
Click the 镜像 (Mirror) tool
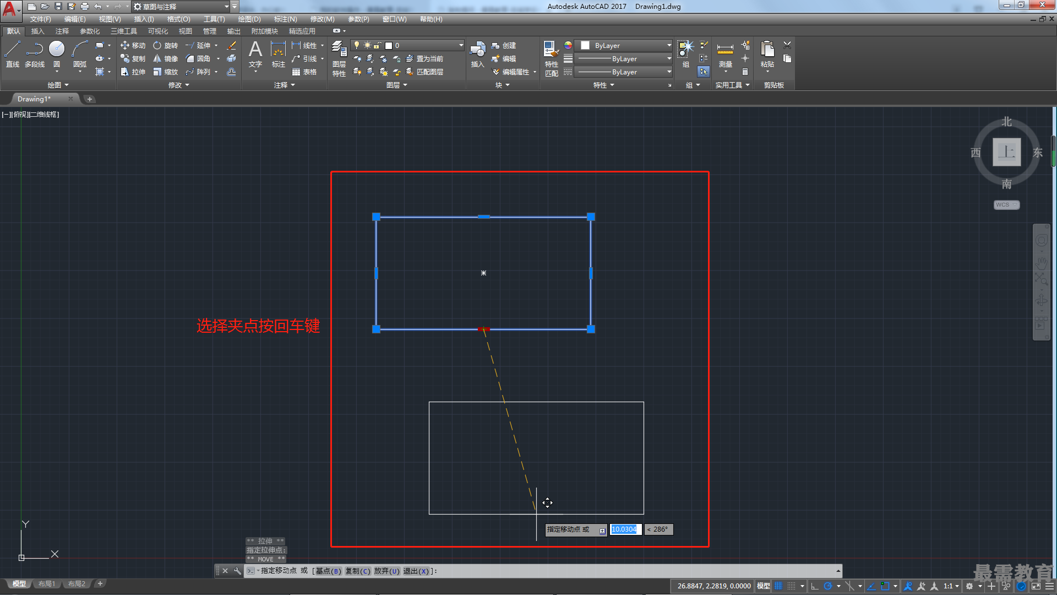coord(165,58)
